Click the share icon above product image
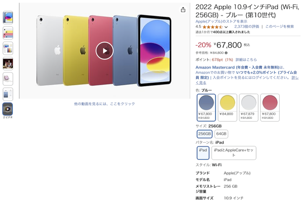This screenshot has height=203, width=305. point(183,10)
